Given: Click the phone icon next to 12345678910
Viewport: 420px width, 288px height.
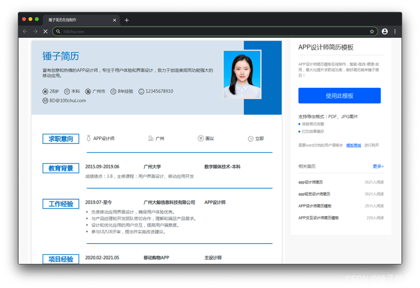Looking at the screenshot, I should tap(141, 92).
